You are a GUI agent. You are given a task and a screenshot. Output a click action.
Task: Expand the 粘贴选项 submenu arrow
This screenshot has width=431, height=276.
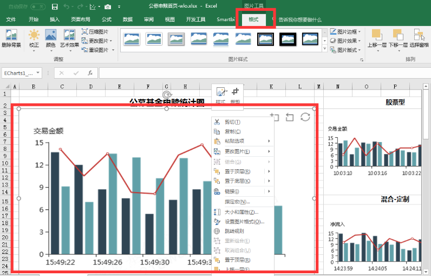pos(269,141)
